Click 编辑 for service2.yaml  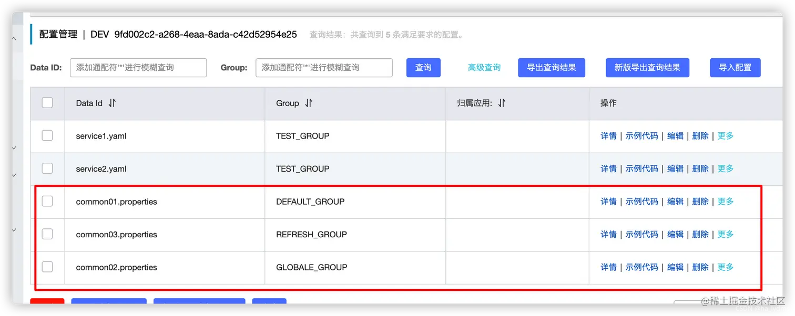676,168
